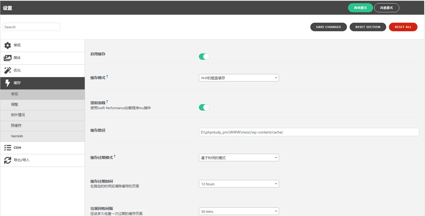Click the magic wand icon beside 优化

click(x=8, y=70)
